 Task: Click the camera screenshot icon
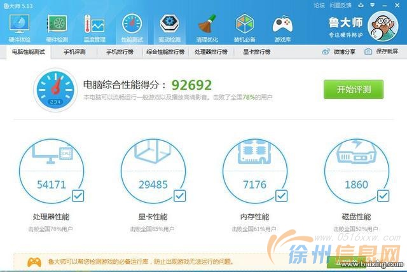tap(368, 51)
